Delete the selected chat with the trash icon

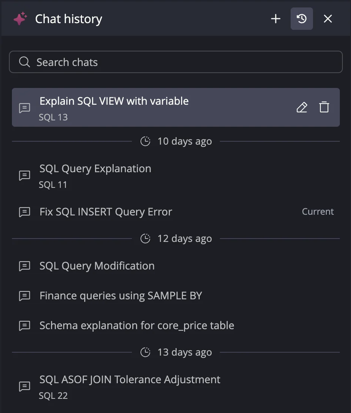324,107
